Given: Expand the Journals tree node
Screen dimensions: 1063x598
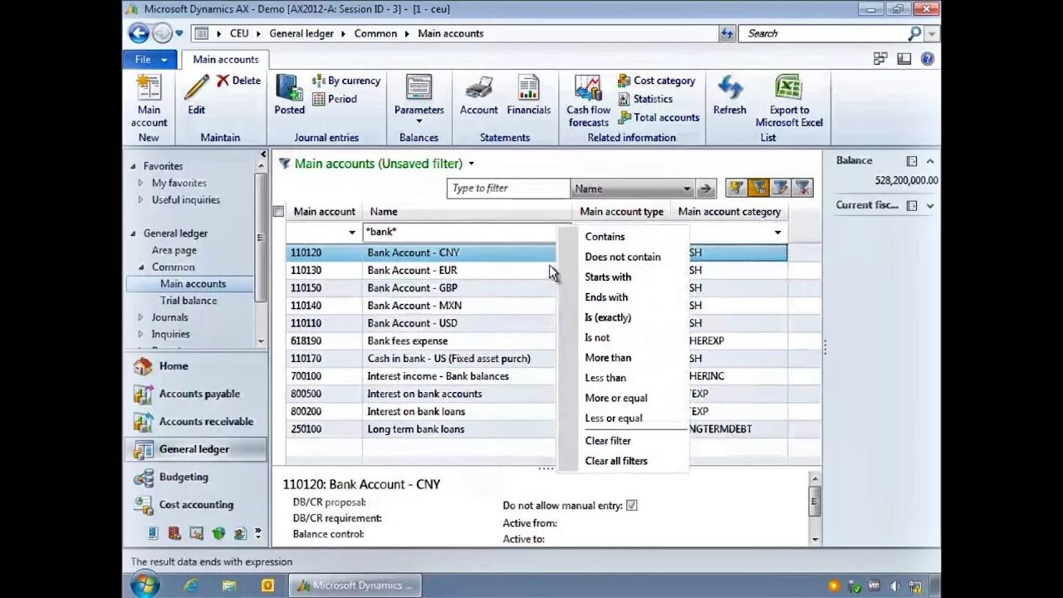Looking at the screenshot, I should 141,317.
